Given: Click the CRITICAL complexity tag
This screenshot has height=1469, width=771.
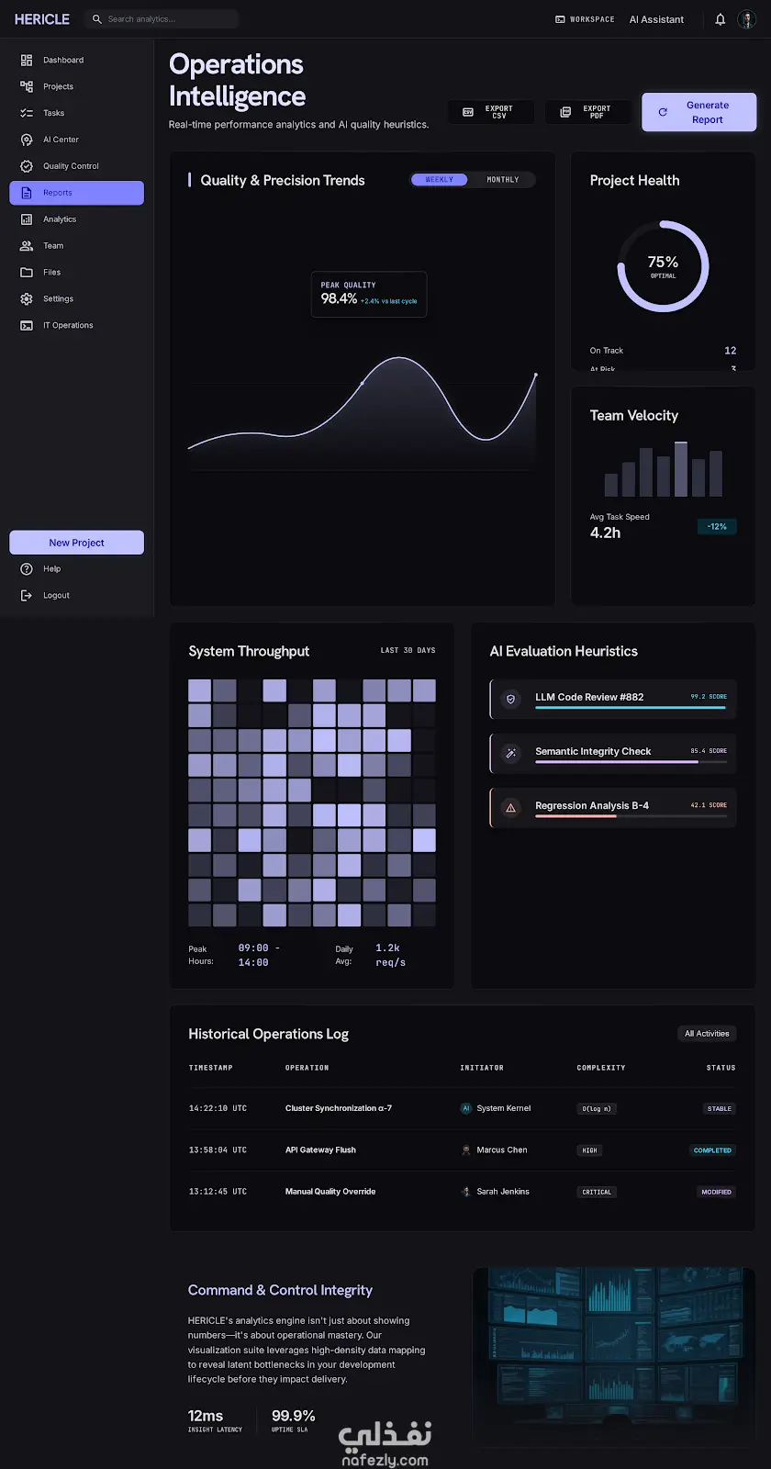Looking at the screenshot, I should [x=597, y=1193].
